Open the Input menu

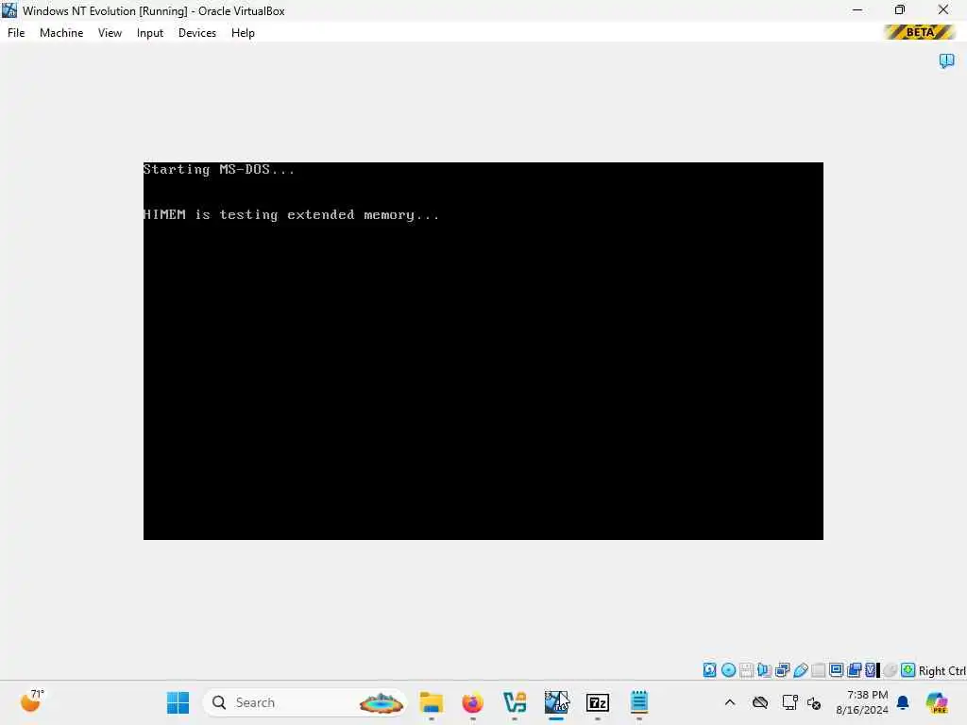(x=150, y=33)
